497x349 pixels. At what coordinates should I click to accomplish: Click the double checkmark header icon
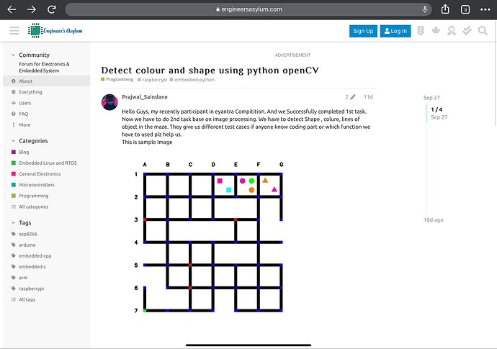pyautogui.click(x=467, y=31)
